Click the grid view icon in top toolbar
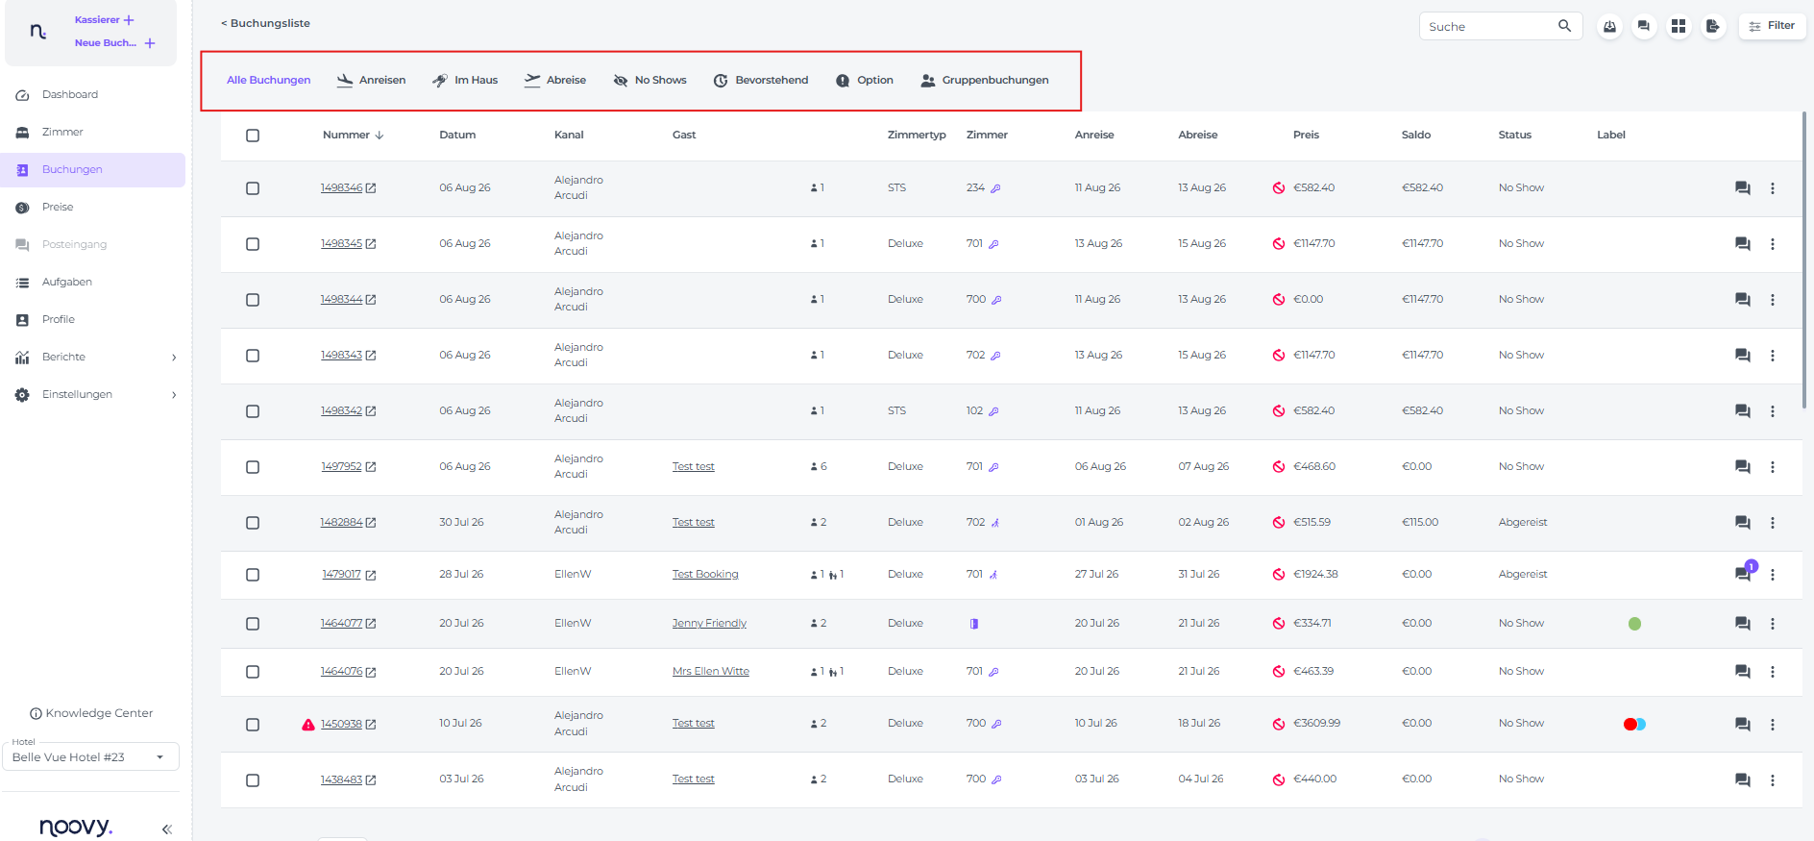The height and width of the screenshot is (841, 1814). [1679, 27]
